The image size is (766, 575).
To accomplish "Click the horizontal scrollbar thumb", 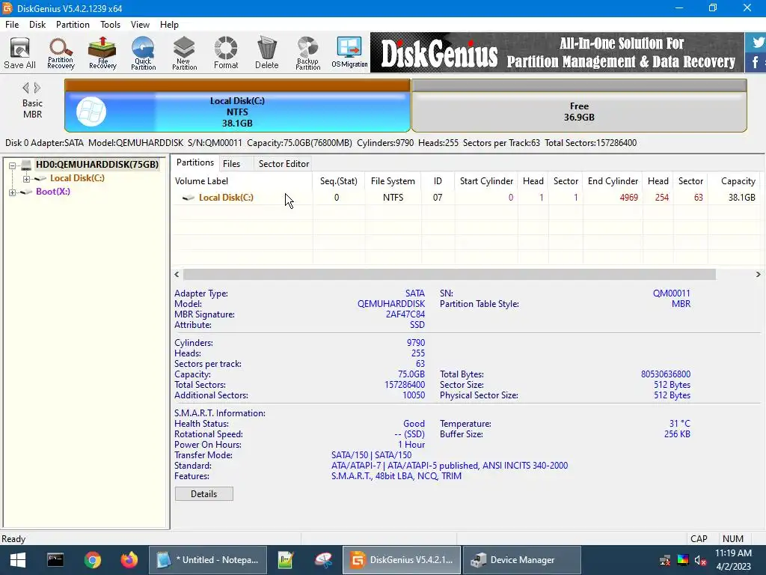I will [x=450, y=274].
